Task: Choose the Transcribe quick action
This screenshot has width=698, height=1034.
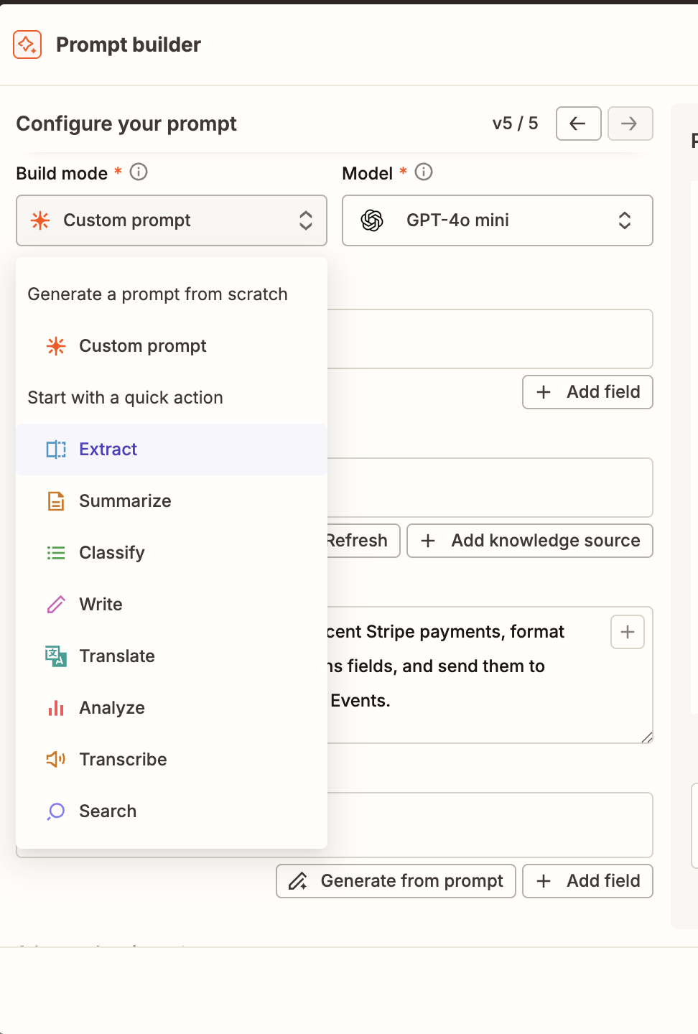Action: [172, 760]
